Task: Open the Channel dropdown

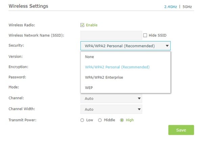Action: pyautogui.click(x=111, y=98)
